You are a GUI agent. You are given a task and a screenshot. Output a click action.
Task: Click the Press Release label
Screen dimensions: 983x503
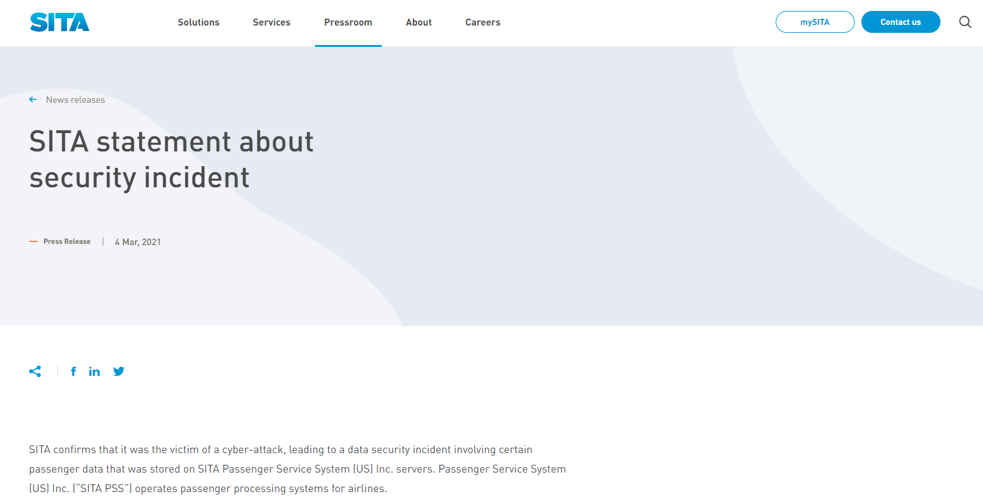point(67,241)
